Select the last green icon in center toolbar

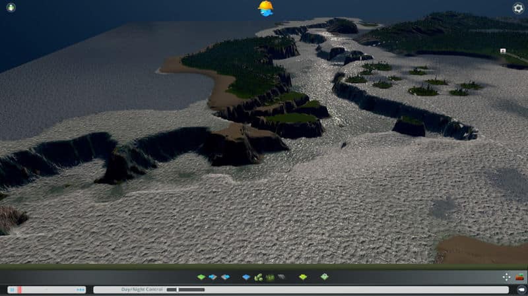click(325, 278)
